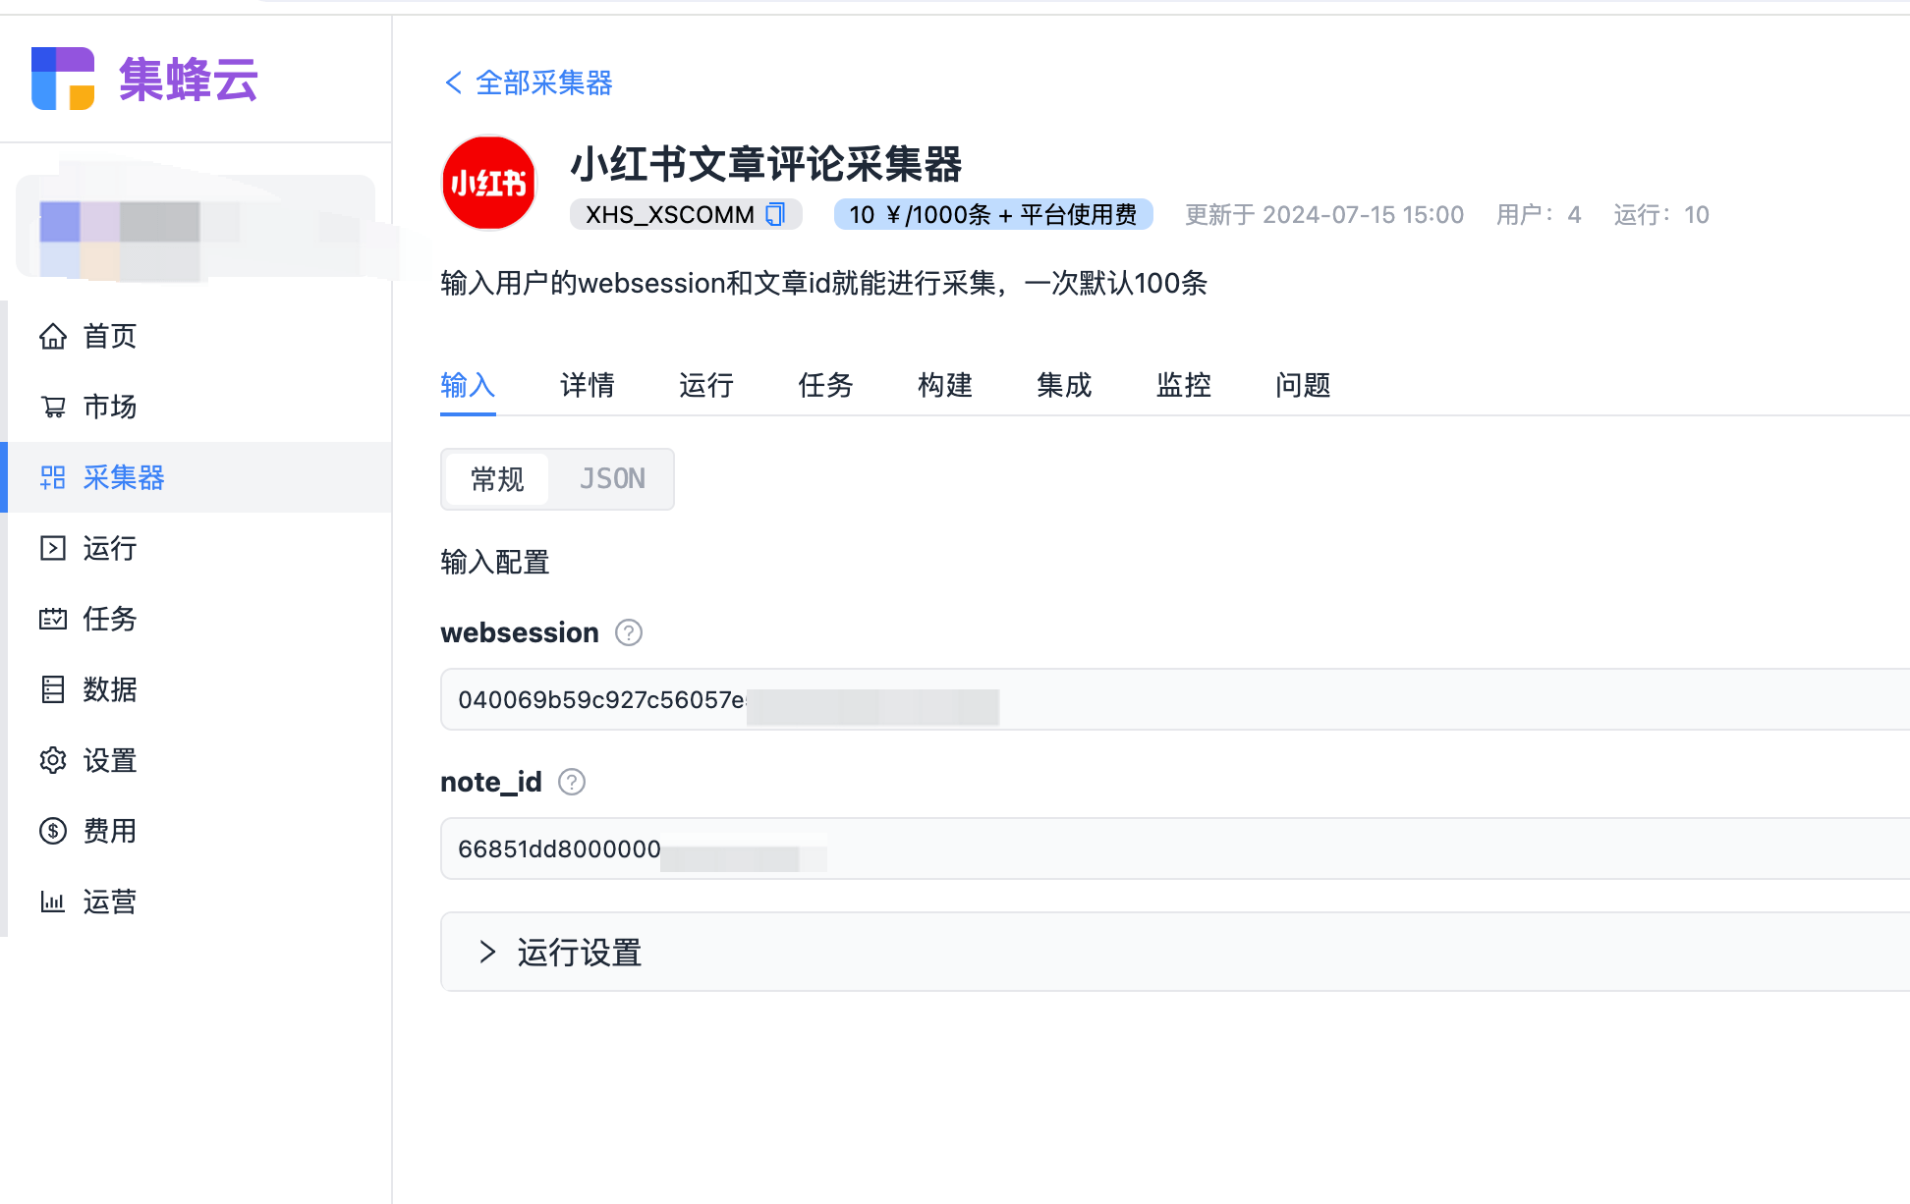Click the help icon next to note_id
The image size is (1910, 1204).
[572, 782]
